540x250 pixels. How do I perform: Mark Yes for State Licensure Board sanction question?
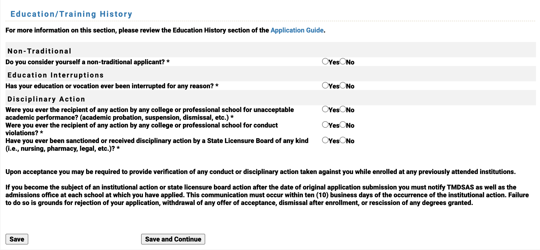325,141
